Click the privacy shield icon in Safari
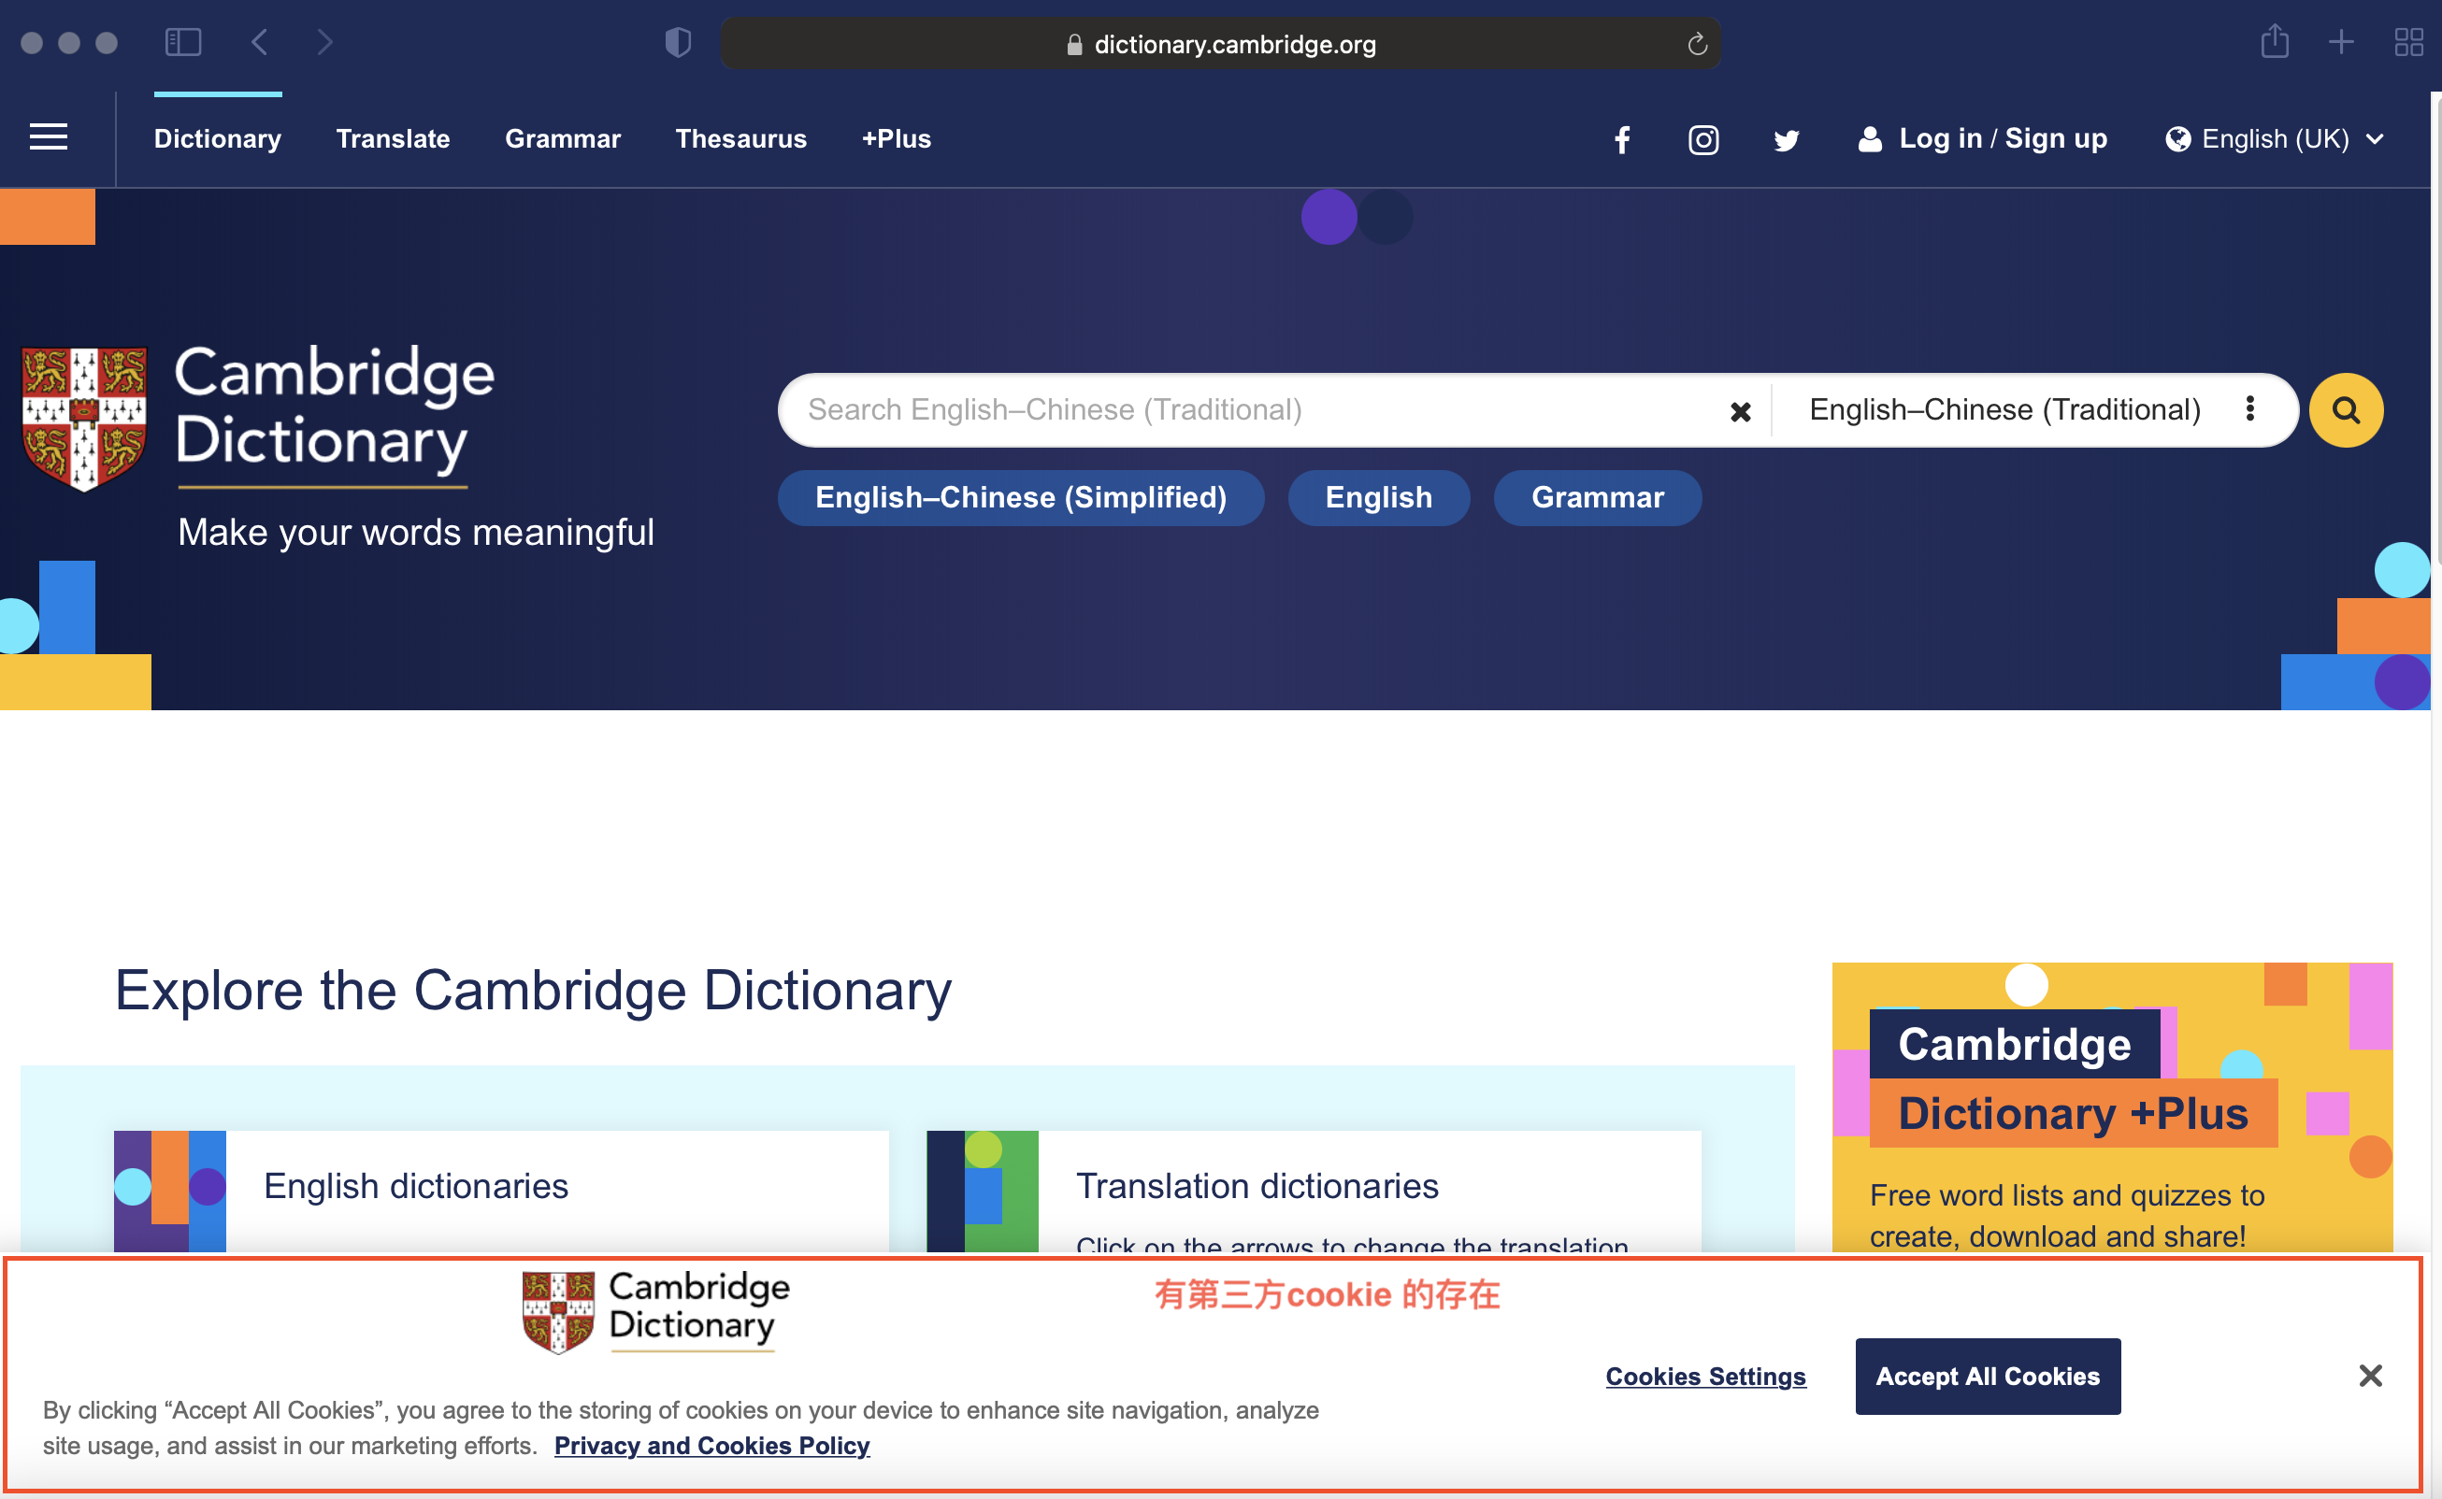The image size is (2442, 1499). pos(678,43)
